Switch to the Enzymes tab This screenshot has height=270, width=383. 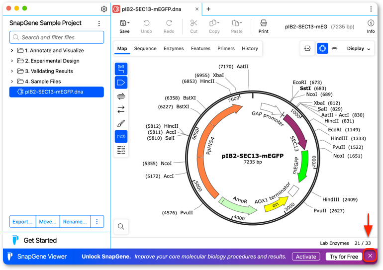[x=174, y=48]
